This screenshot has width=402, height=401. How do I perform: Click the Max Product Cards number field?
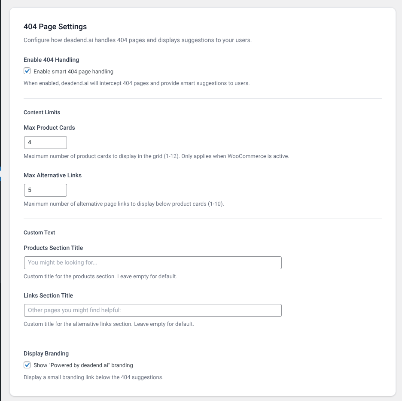[45, 142]
